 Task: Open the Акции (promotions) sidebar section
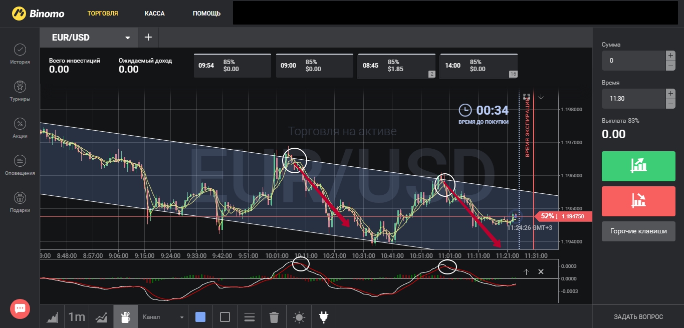(x=20, y=128)
